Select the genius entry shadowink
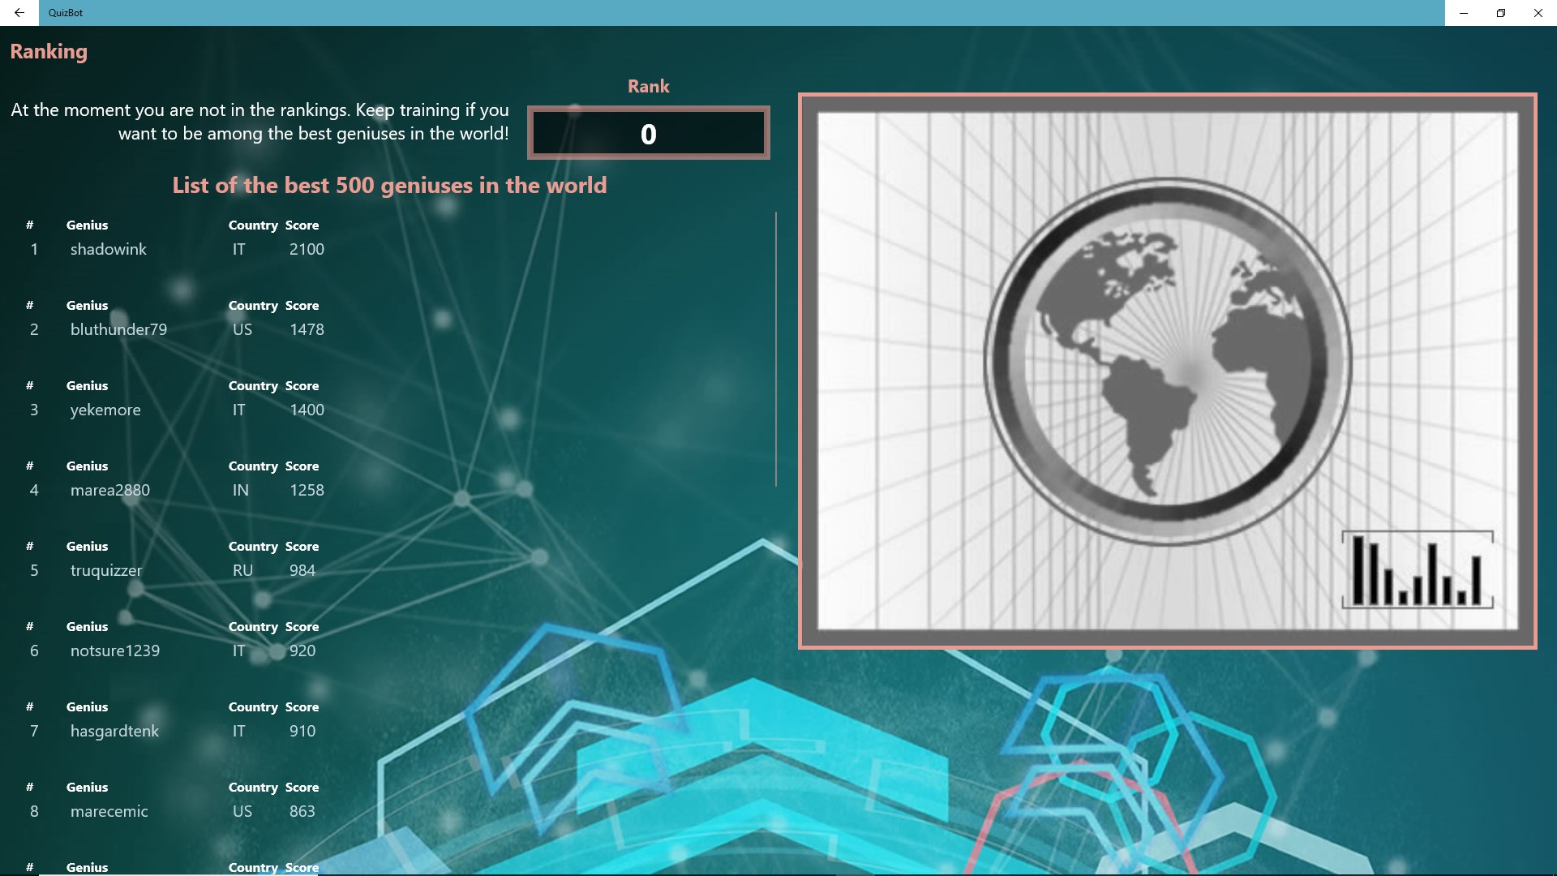This screenshot has height=876, width=1557. [108, 249]
